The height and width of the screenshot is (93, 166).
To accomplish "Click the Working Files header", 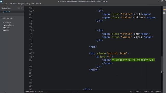I will (6, 8).
